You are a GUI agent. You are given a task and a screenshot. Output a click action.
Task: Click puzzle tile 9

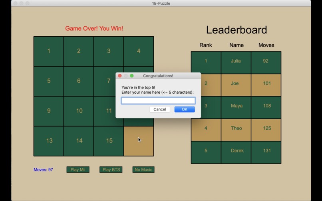click(x=49, y=111)
